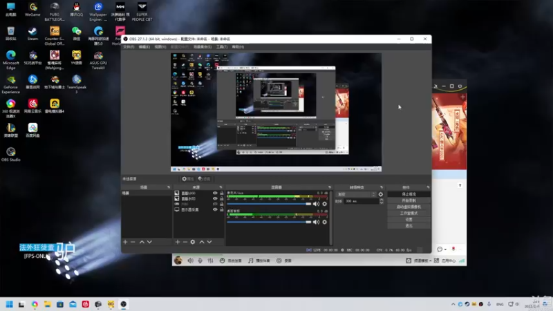The height and width of the screenshot is (311, 553).
Task: Pop out Controls dock panel
Action: pyautogui.click(x=428, y=187)
